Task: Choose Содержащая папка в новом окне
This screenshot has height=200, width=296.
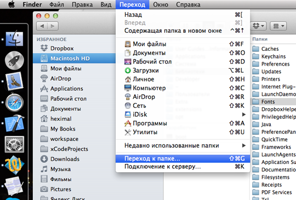Action: click(183, 31)
